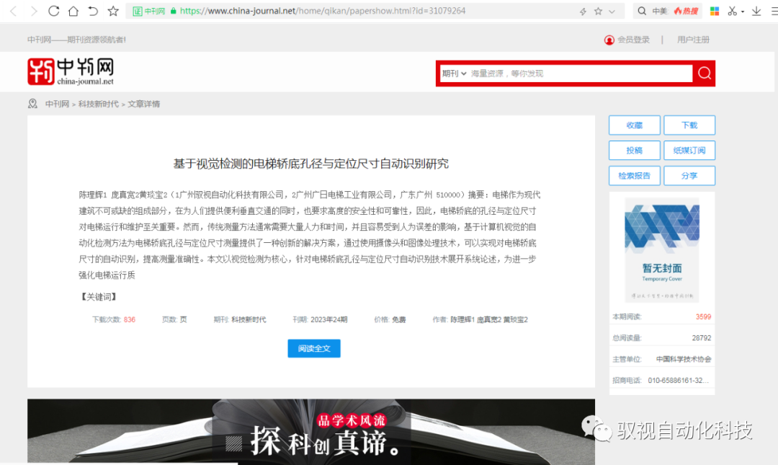
Task: Click the undo/restore page arrow icon
Action: click(x=93, y=11)
